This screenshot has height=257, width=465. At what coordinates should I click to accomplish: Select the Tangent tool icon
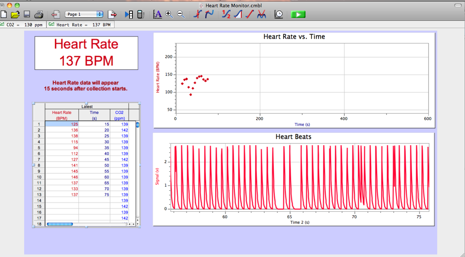pos(209,14)
